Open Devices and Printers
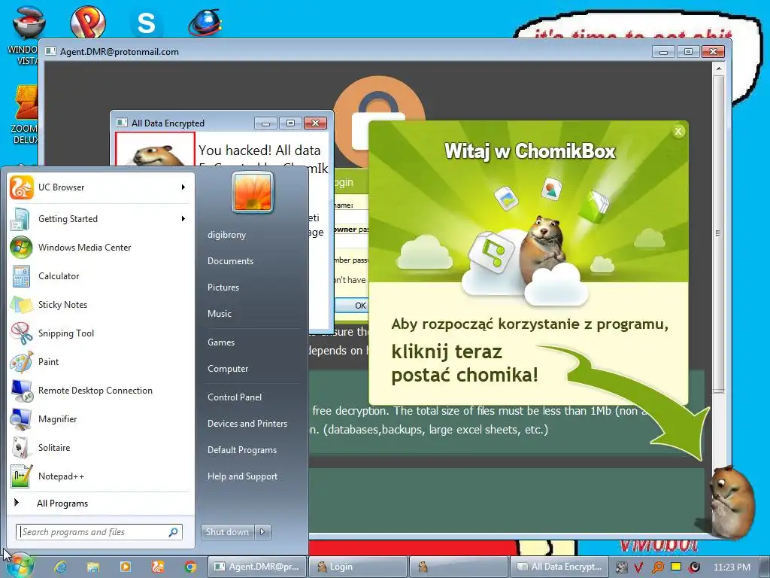This screenshot has width=770, height=578. pos(247,423)
